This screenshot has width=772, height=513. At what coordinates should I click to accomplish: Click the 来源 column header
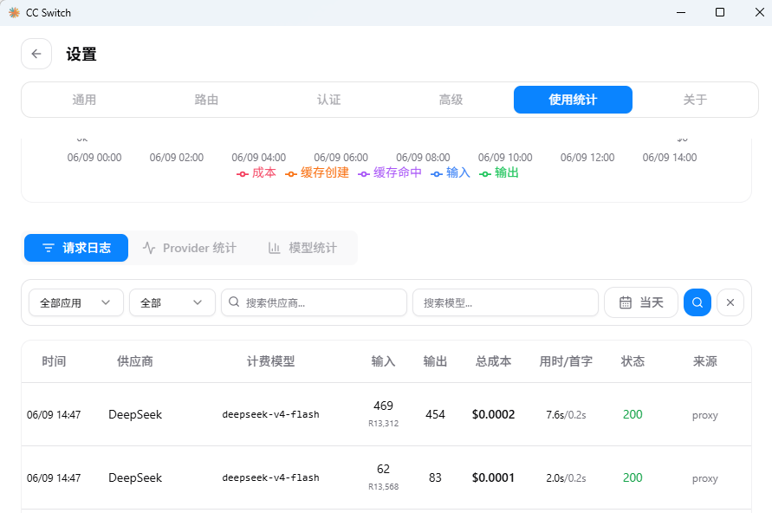(x=705, y=361)
